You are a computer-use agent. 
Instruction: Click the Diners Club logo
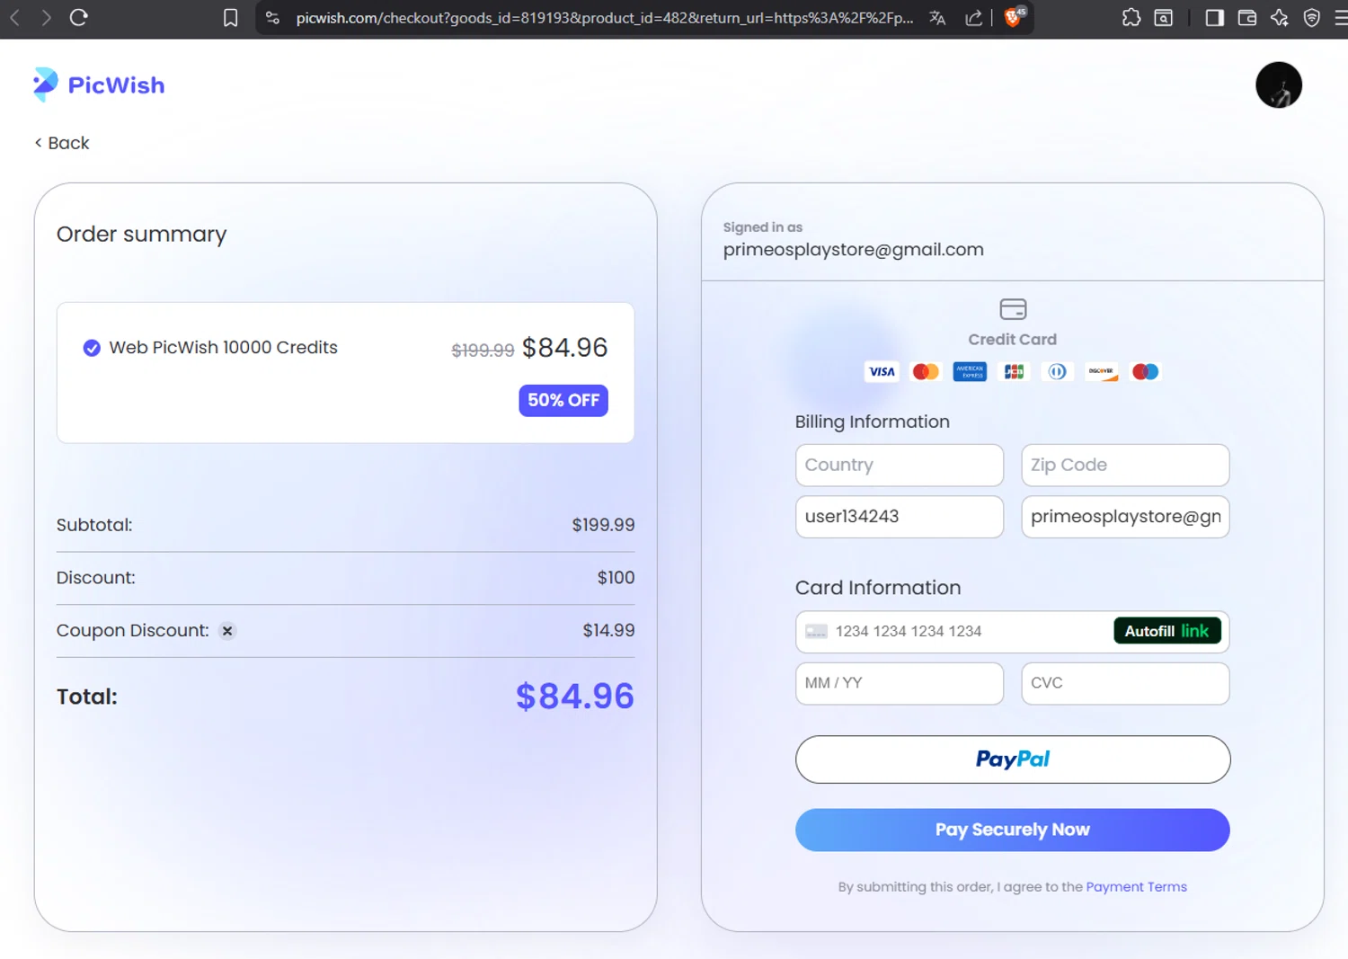1058,371
